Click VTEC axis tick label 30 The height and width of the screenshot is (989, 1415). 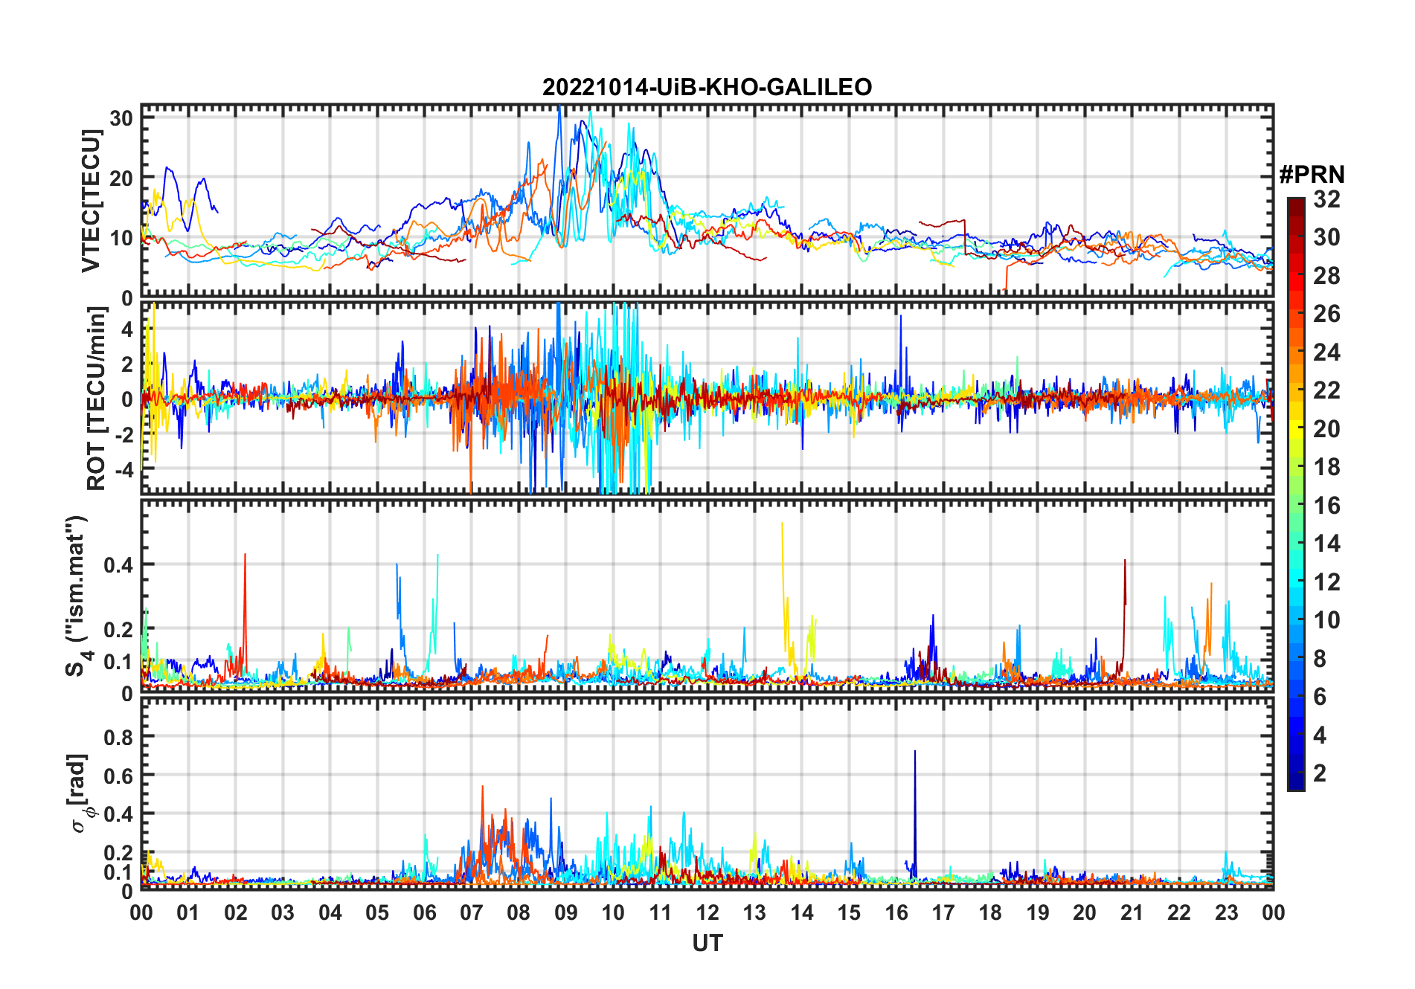click(x=121, y=118)
